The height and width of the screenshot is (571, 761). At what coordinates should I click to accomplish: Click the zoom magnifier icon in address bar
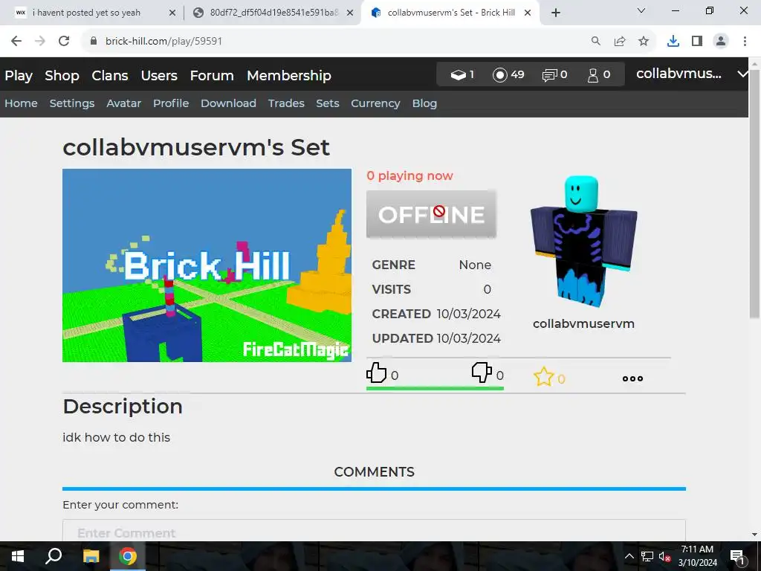[595, 42]
